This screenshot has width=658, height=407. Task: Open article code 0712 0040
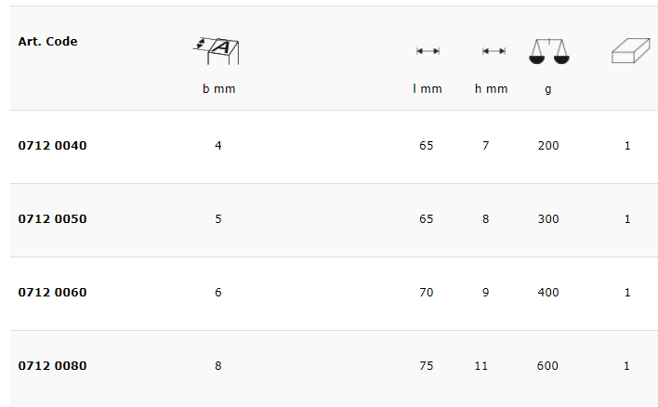click(x=52, y=146)
